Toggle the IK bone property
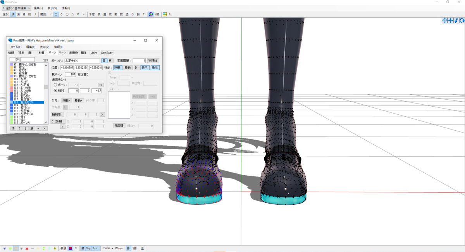 136,67
